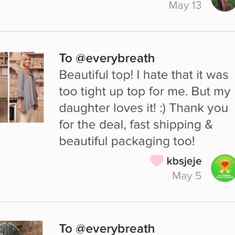Click the bottom @everybreath mention
The image size is (235, 235).
(x=115, y=229)
